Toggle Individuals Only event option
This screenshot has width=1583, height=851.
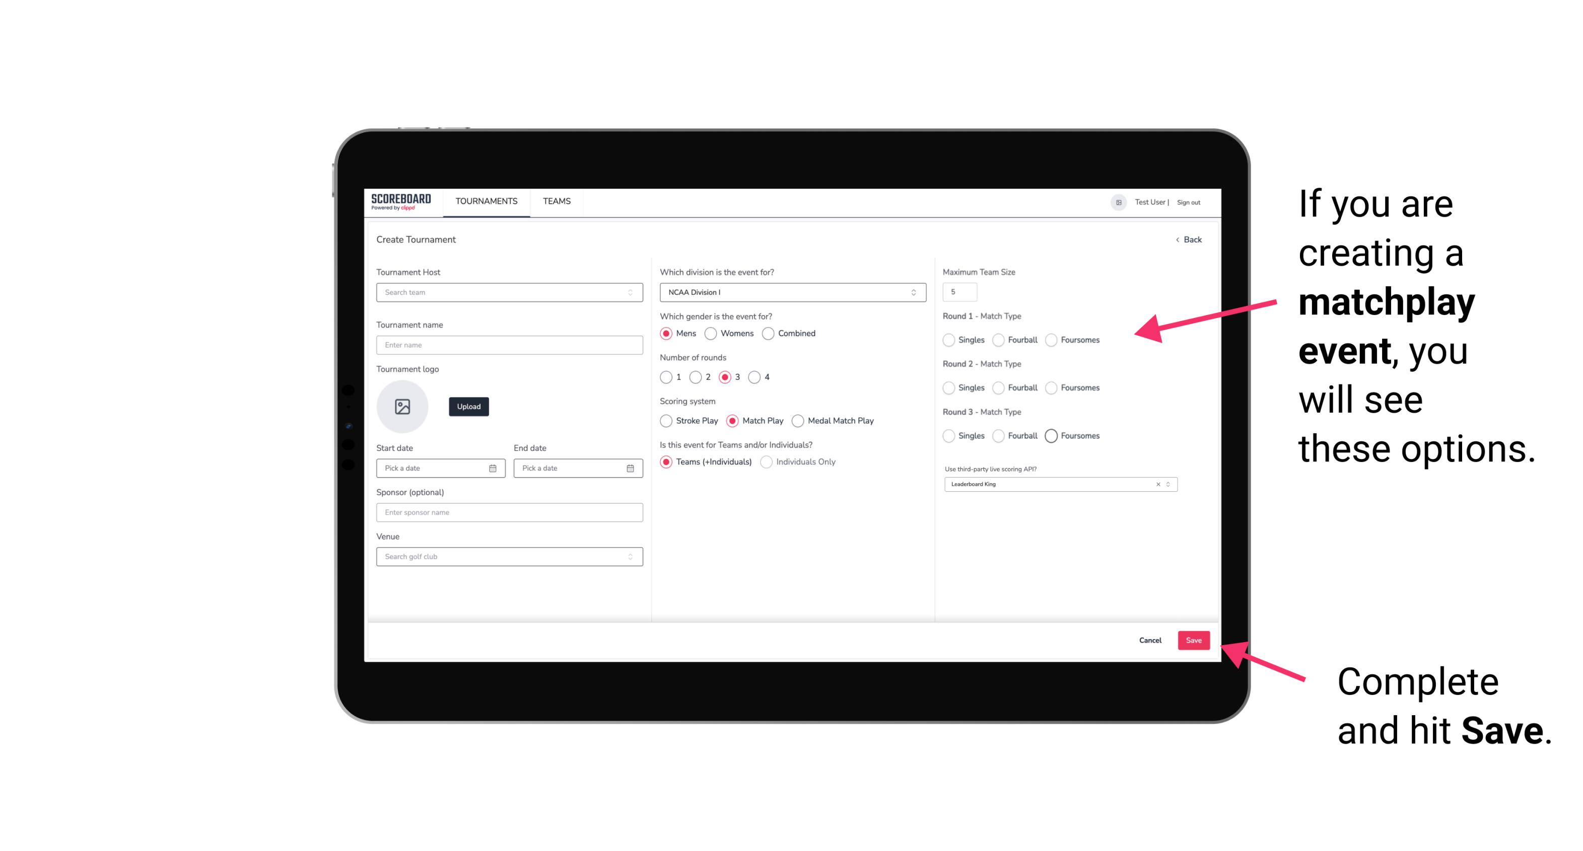(x=767, y=462)
